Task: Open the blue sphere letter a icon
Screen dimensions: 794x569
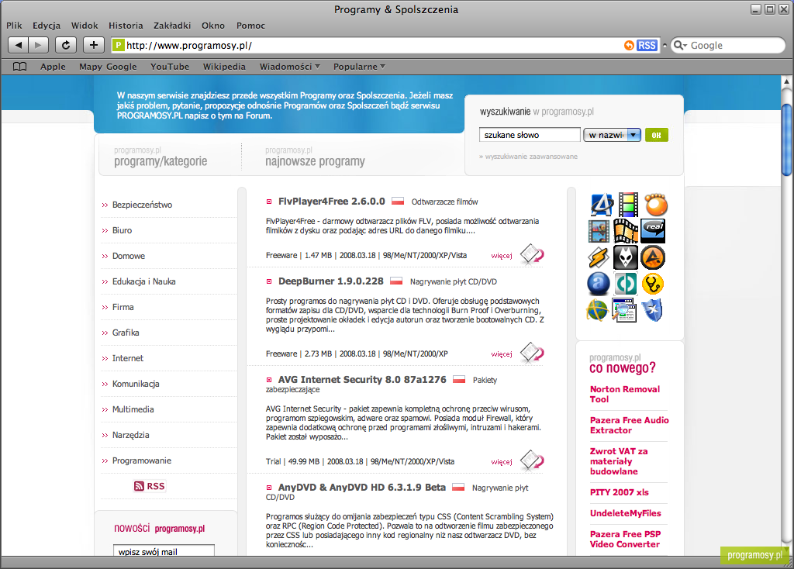Action: [599, 284]
